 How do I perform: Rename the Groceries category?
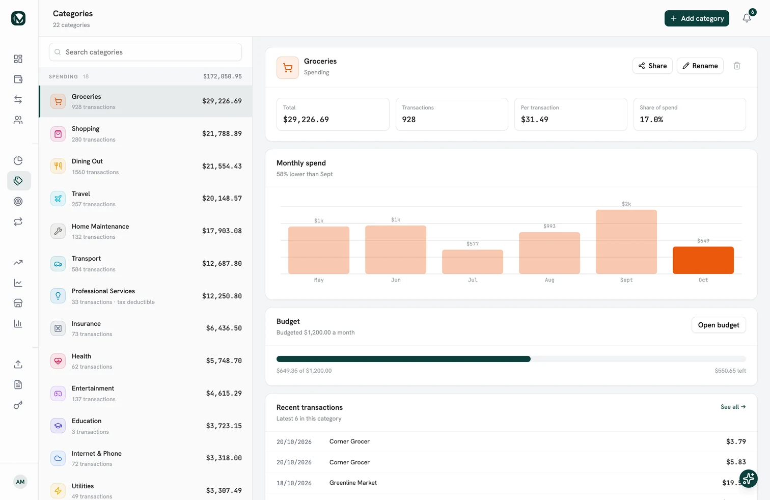click(700, 66)
